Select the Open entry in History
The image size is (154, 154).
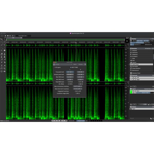tap(141, 109)
